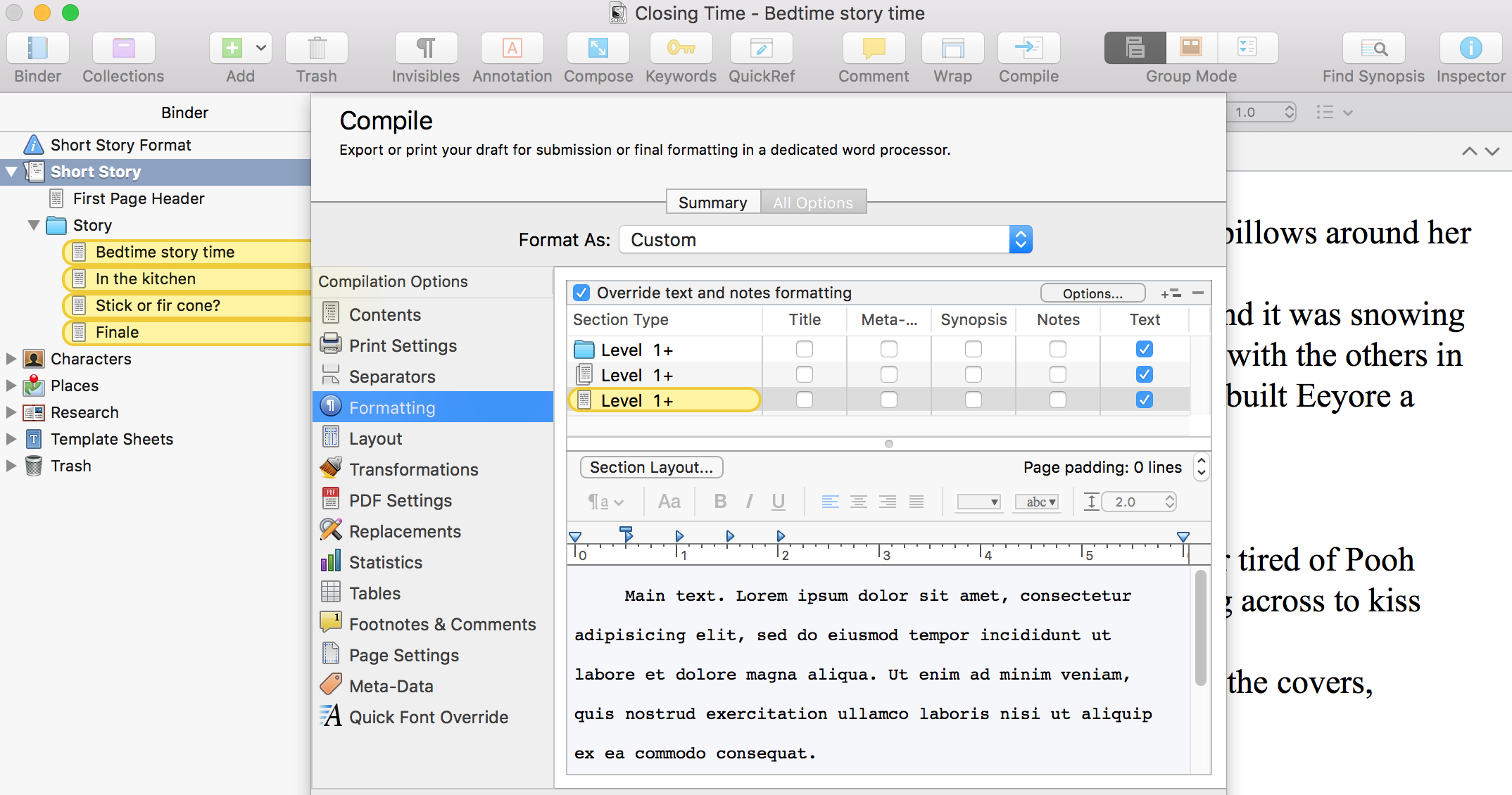Open the Inspector icon

pos(1470,49)
